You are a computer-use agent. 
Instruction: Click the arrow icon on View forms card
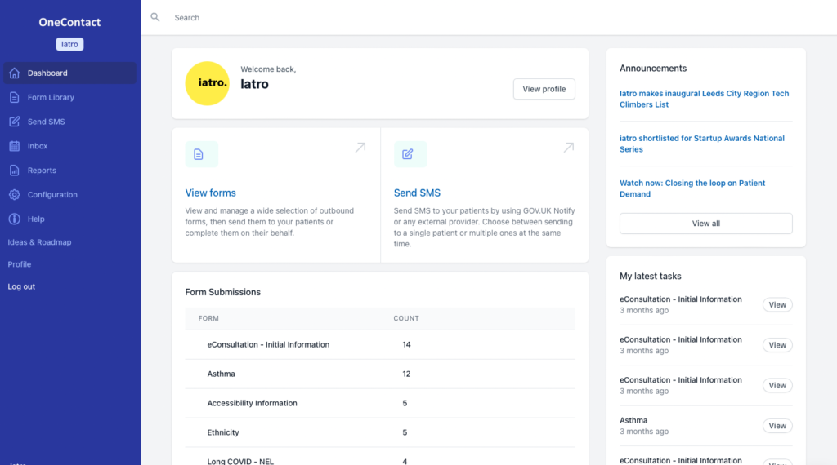coord(360,148)
